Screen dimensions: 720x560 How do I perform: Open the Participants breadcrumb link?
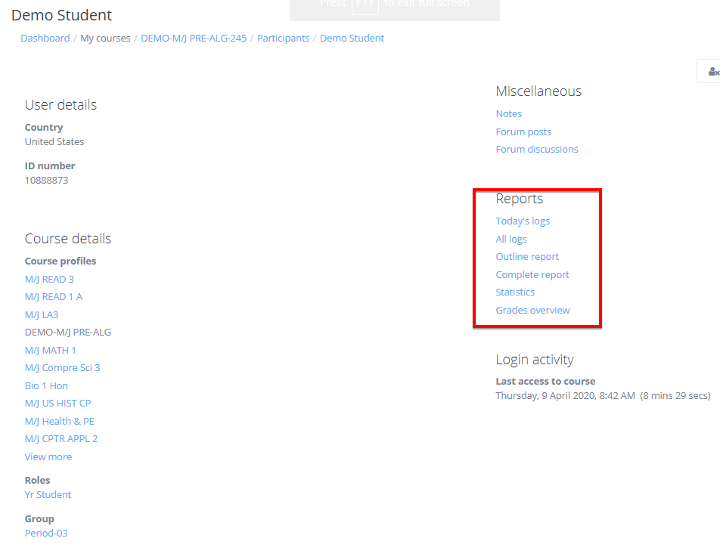(x=283, y=39)
